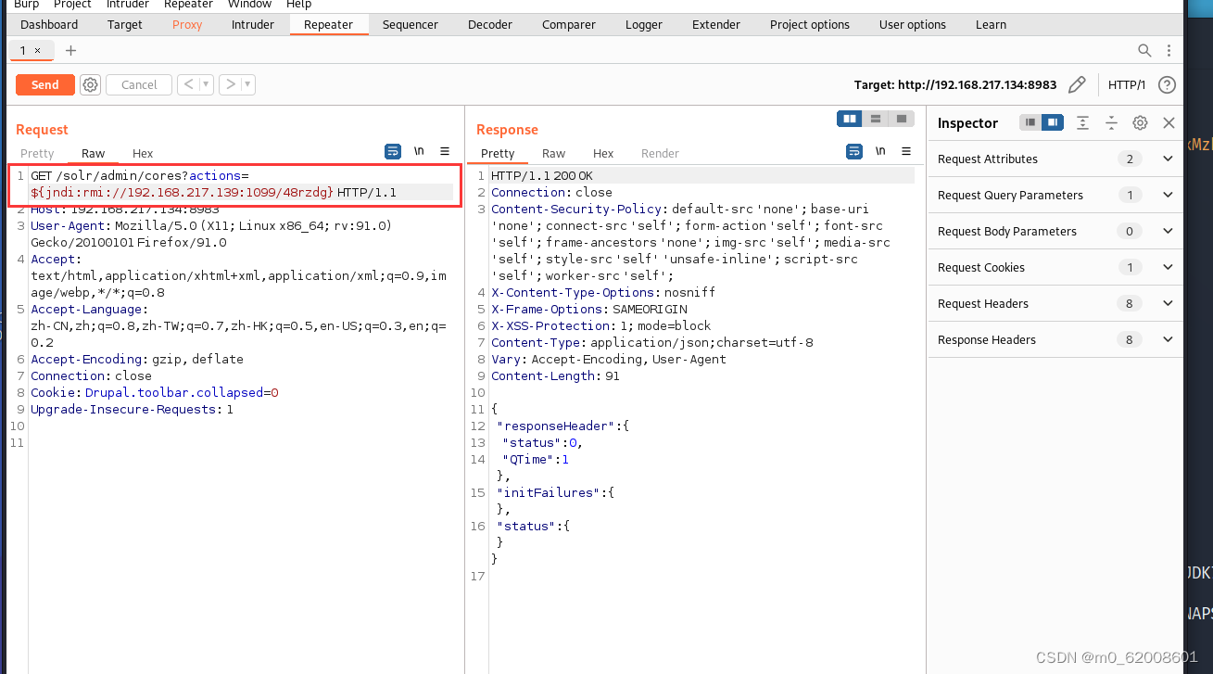The height and width of the screenshot is (674, 1213).
Task: Click the Cancel button
Action: 139,84
